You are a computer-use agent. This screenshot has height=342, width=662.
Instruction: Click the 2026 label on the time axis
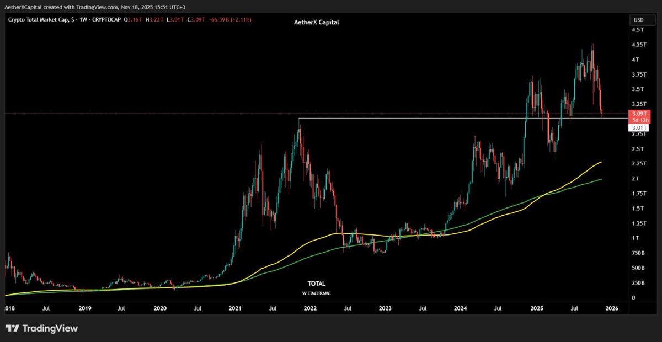611,309
